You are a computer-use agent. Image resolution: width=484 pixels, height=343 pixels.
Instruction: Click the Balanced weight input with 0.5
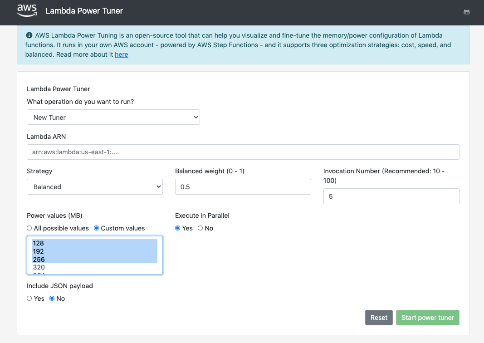tap(243, 187)
